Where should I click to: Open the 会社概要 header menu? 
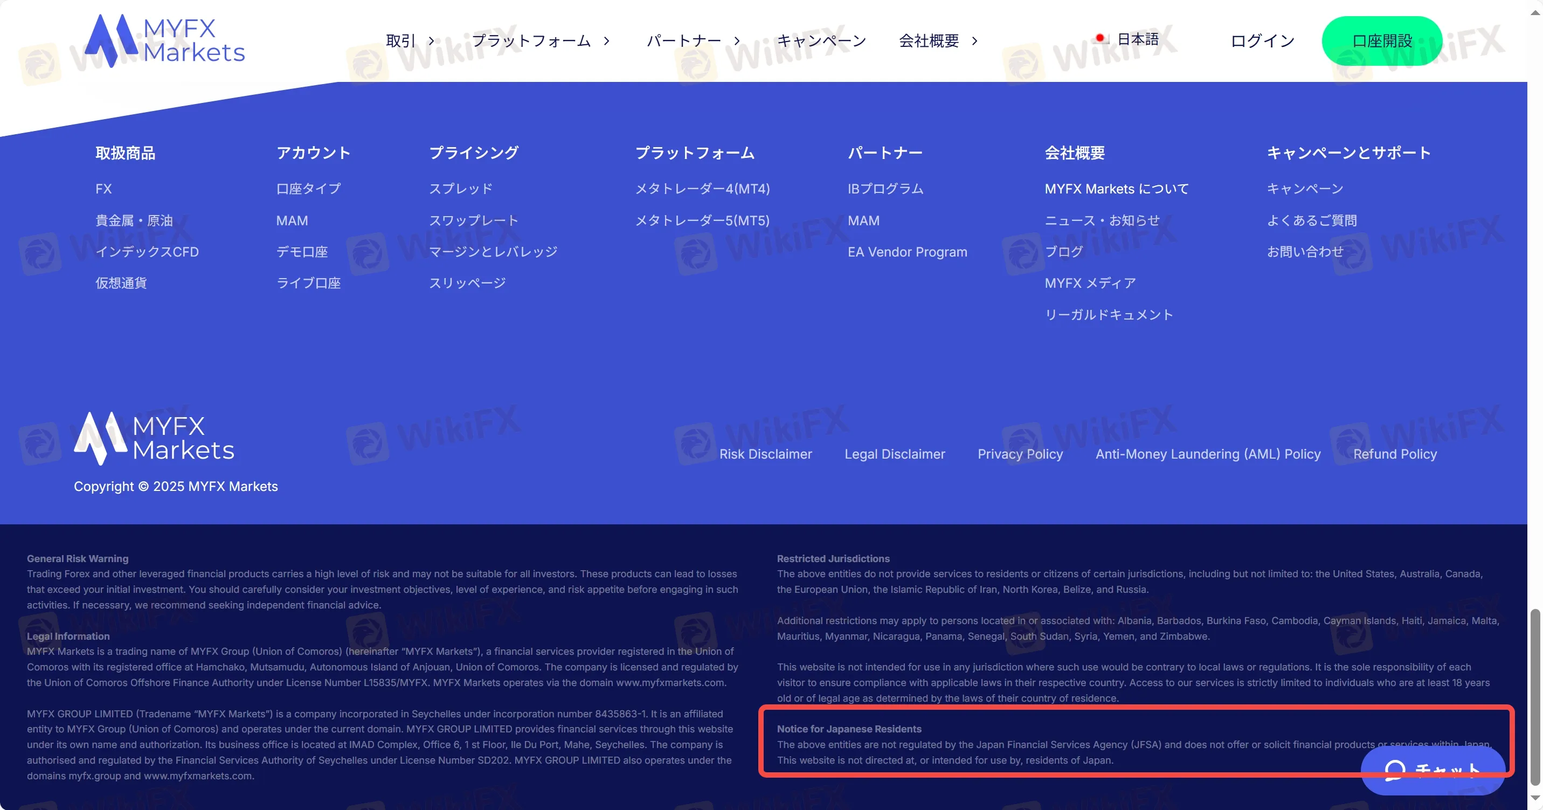tap(929, 41)
